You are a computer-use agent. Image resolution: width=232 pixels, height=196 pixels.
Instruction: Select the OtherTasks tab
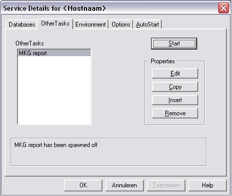coord(55,23)
